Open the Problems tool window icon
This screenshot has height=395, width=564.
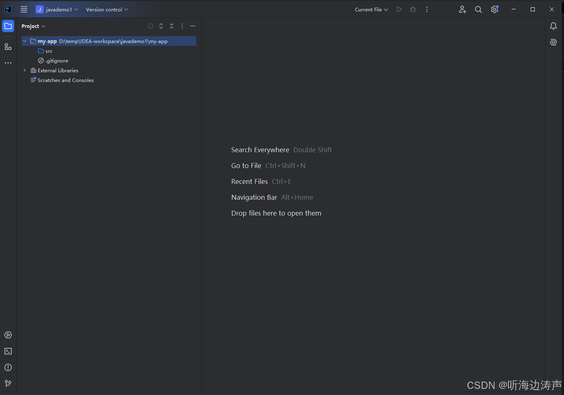pyautogui.click(x=8, y=367)
